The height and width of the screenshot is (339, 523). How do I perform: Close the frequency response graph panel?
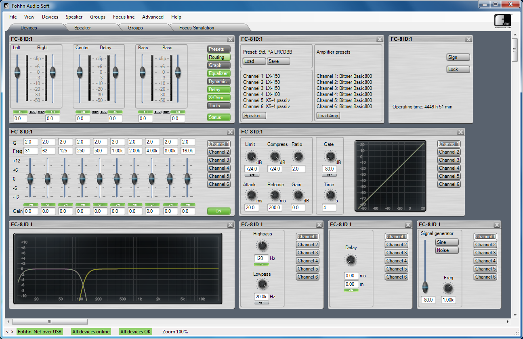[230, 225]
